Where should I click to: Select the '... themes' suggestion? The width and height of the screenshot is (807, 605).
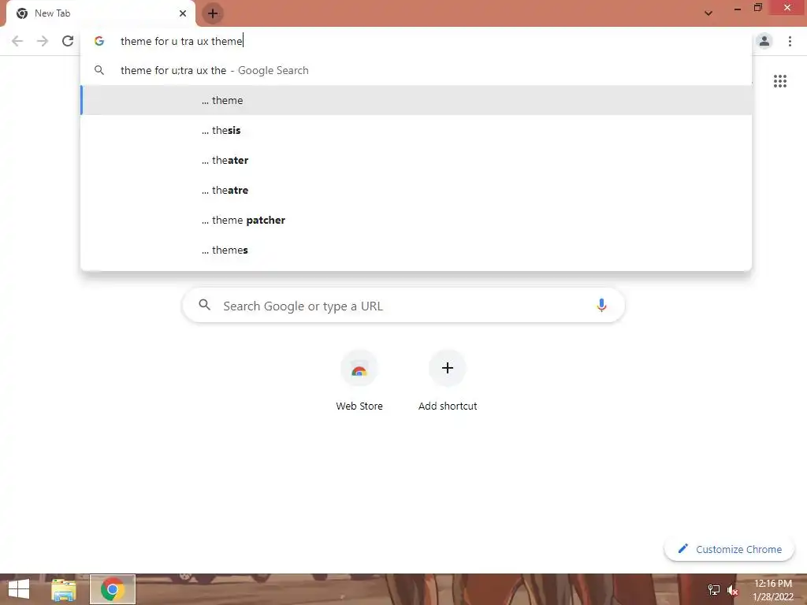(416, 250)
